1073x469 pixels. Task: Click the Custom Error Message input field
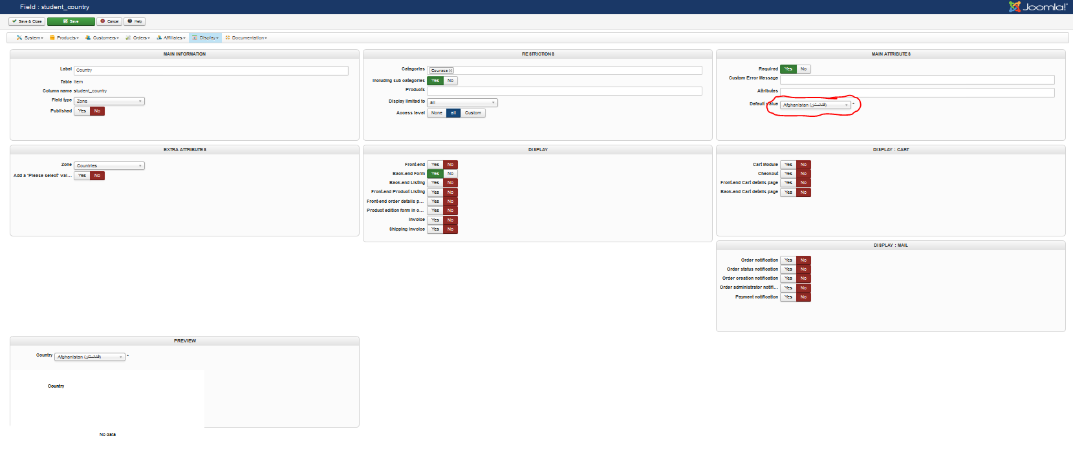pyautogui.click(x=917, y=80)
